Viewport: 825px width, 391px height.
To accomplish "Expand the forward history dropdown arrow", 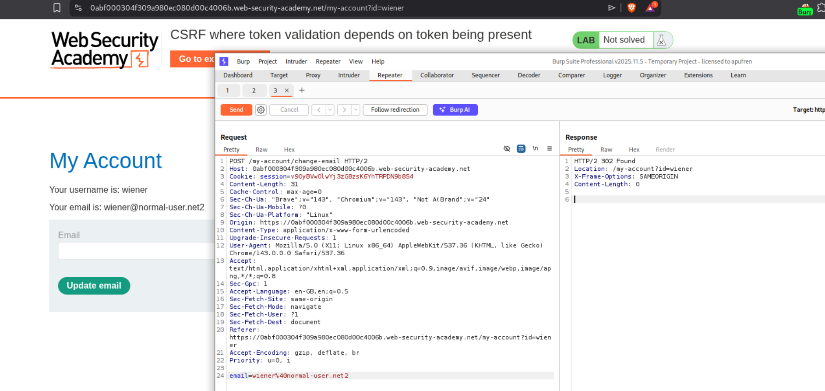I will click(x=356, y=110).
